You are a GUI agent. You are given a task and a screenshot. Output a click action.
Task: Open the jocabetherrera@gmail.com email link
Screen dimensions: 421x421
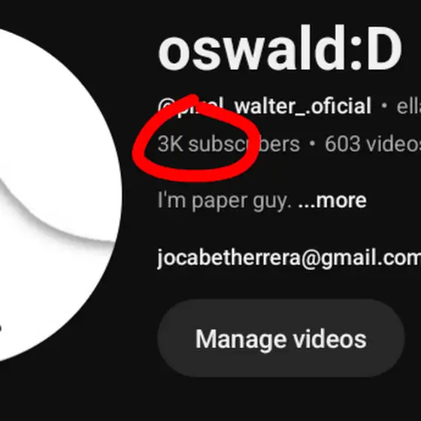click(x=289, y=257)
